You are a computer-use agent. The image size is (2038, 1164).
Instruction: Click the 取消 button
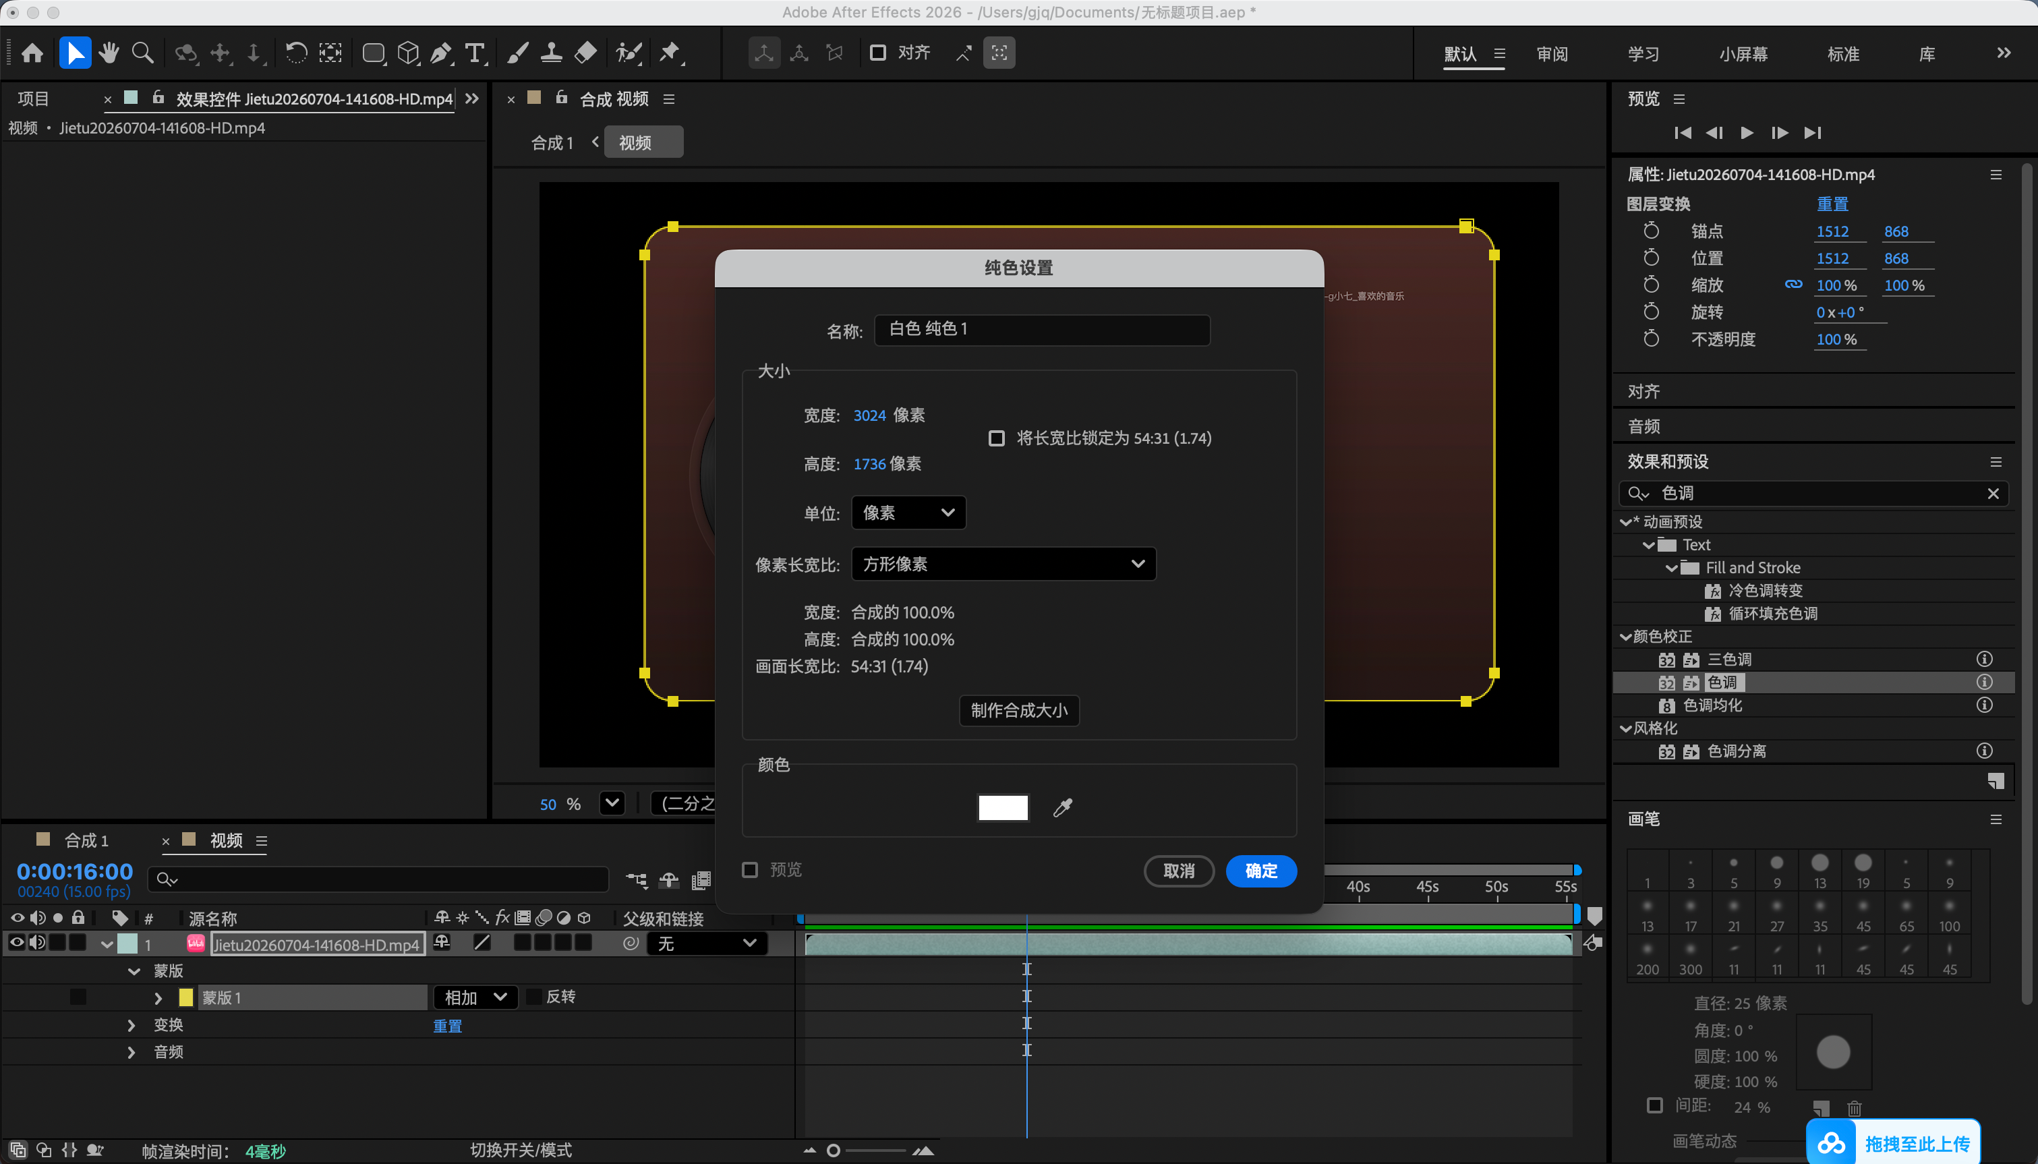(1179, 871)
